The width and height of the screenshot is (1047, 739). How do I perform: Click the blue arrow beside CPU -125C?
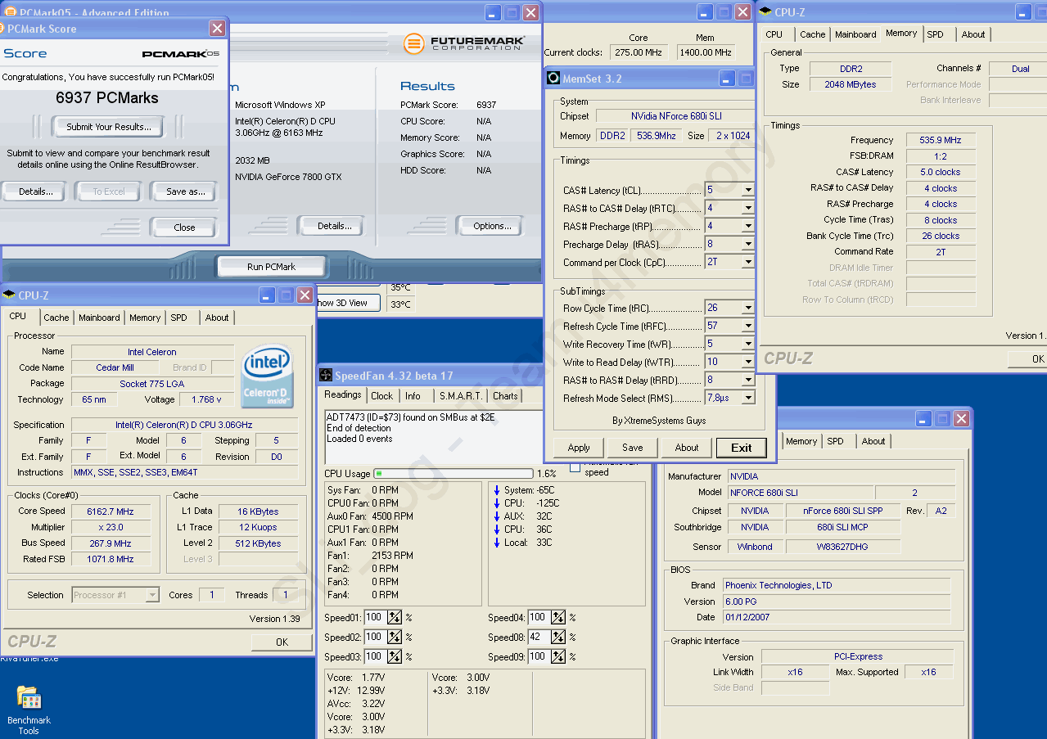[x=497, y=503]
